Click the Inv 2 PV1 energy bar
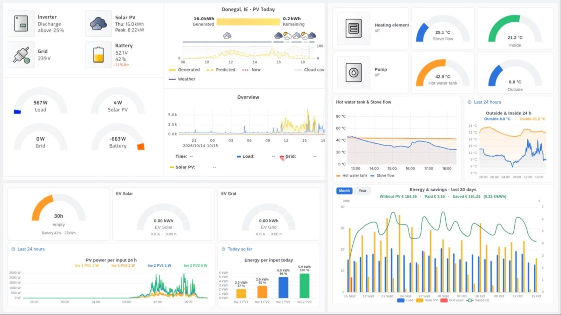Screen dimensions: 561x315 pyautogui.click(x=283, y=288)
